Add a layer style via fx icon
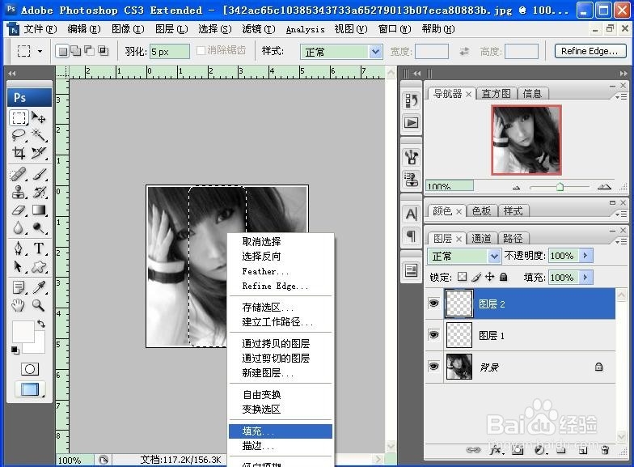634x467 pixels. point(497,450)
